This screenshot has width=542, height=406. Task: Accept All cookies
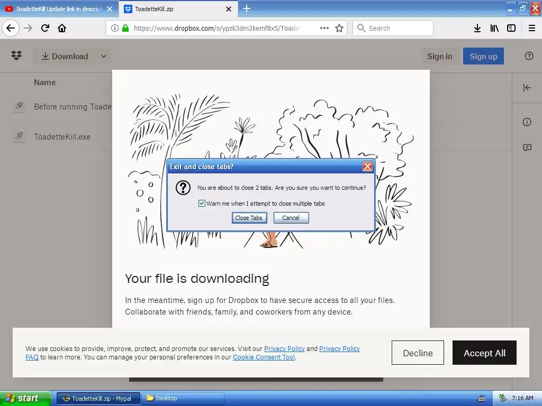tap(484, 353)
